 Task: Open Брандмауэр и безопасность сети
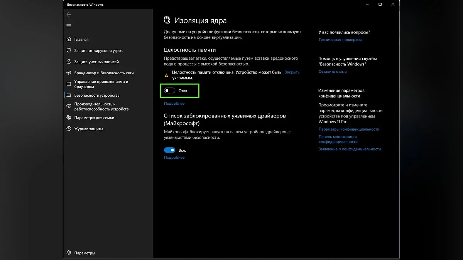(x=104, y=73)
